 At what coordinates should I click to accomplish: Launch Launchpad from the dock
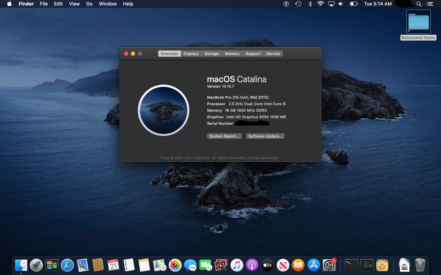[x=36, y=265]
